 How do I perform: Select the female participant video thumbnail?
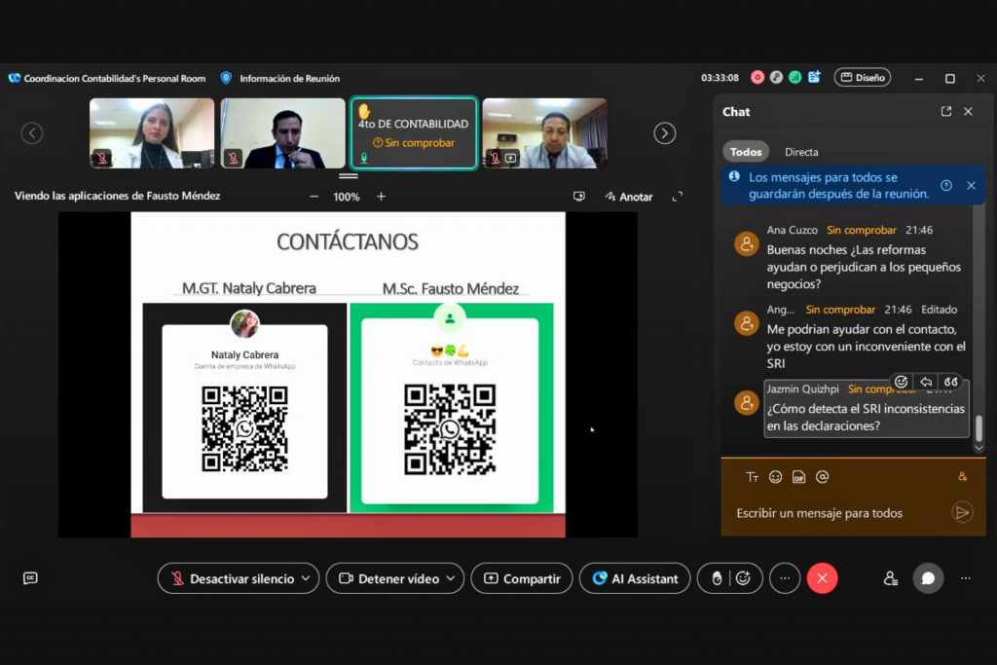pyautogui.click(x=152, y=132)
